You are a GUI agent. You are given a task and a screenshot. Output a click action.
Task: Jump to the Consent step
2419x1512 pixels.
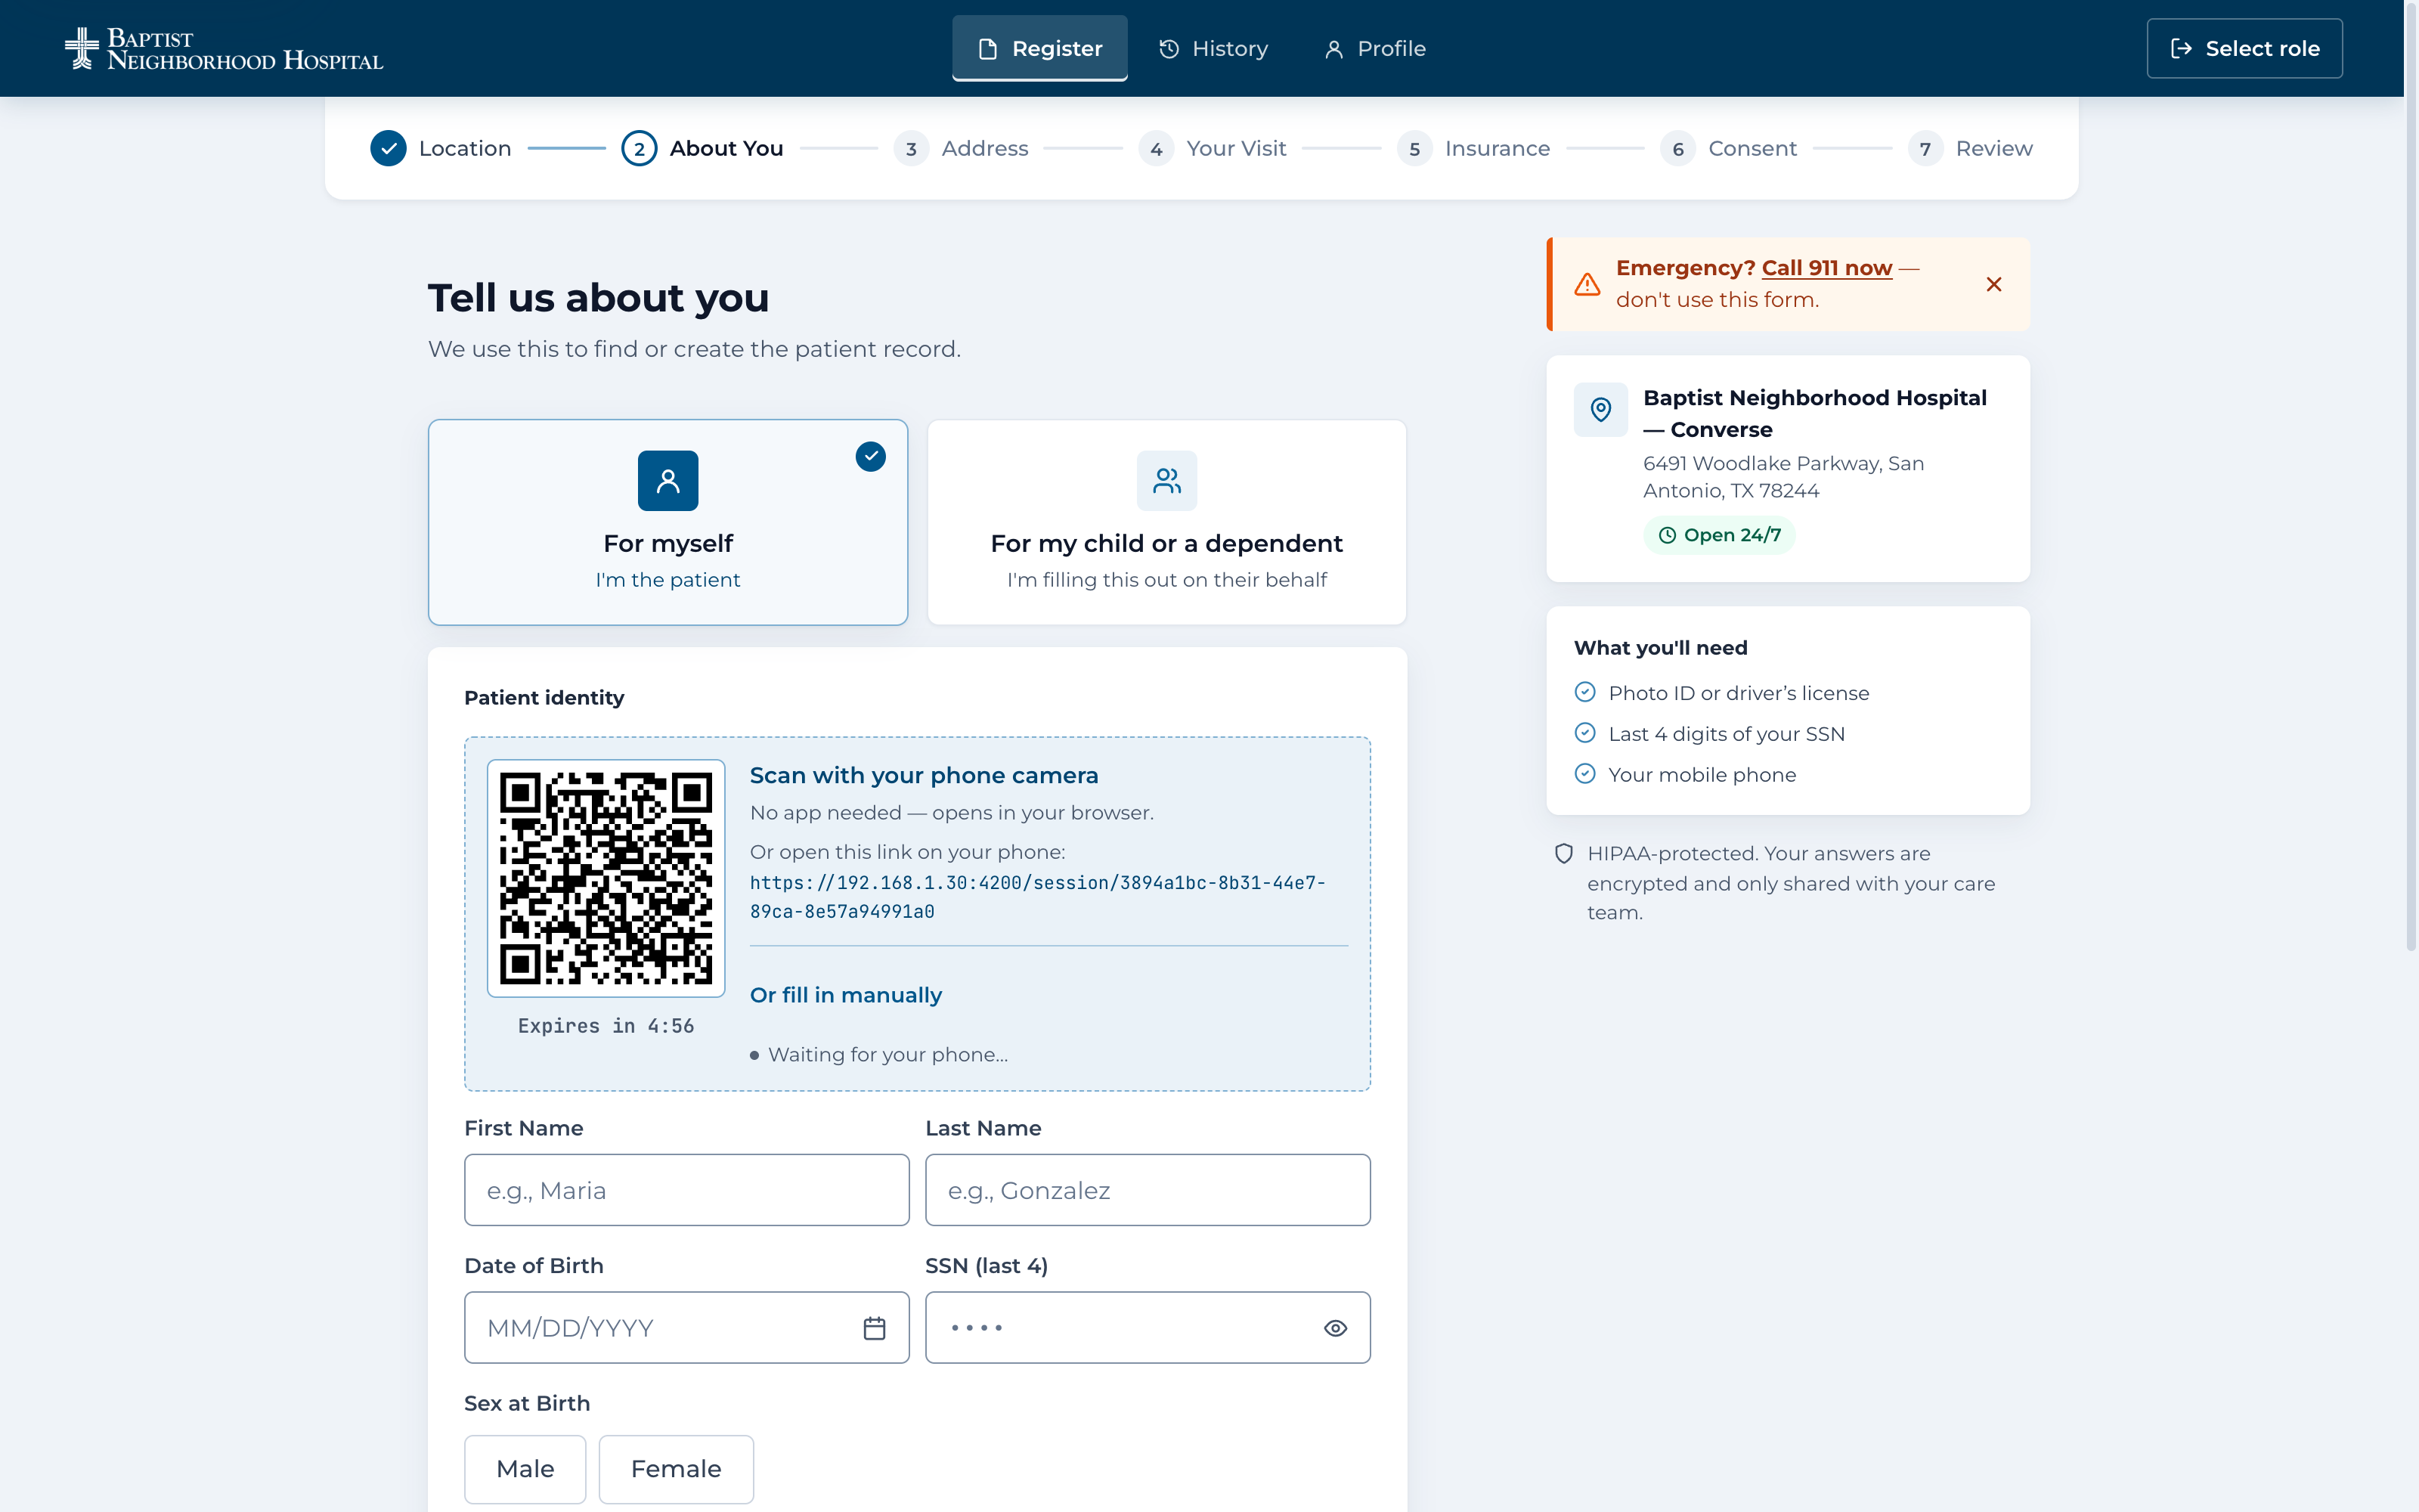(1728, 148)
